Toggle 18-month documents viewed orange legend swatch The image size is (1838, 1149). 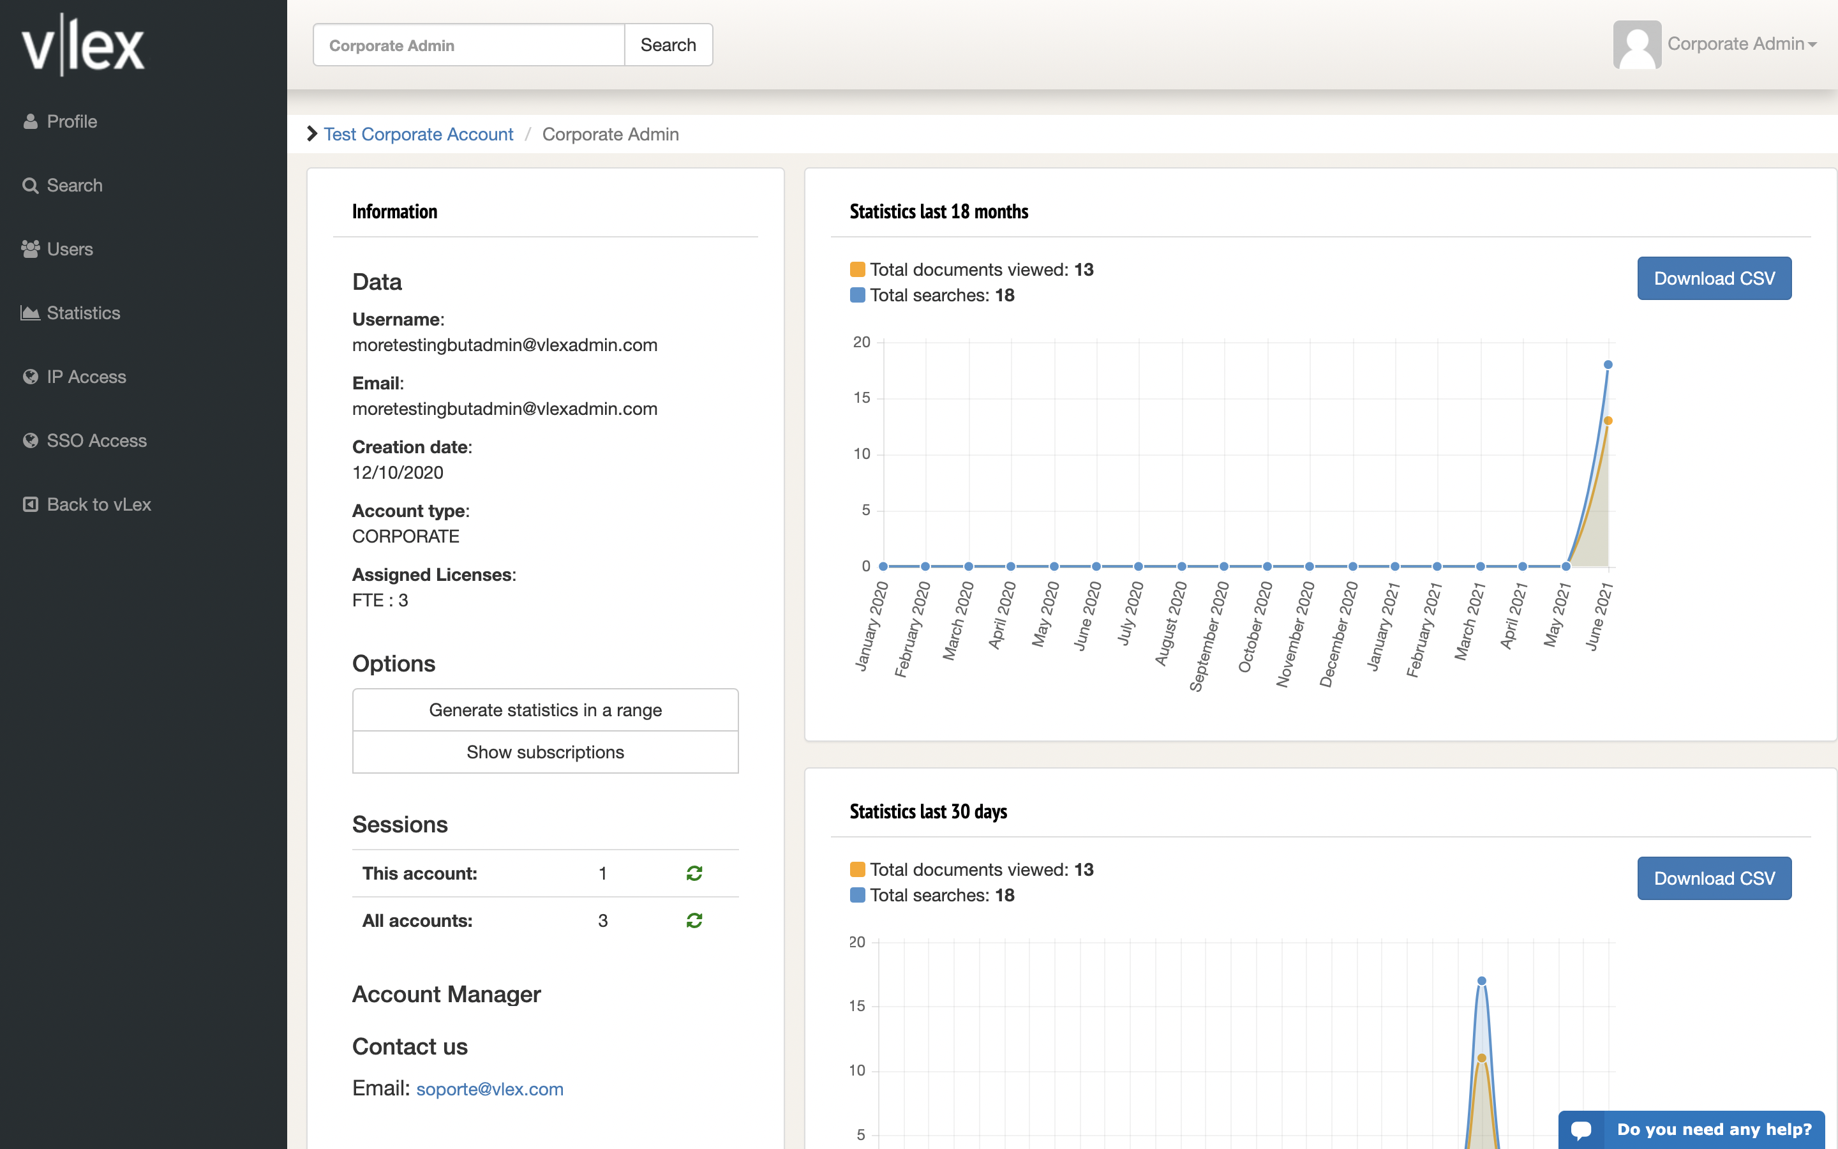(858, 270)
